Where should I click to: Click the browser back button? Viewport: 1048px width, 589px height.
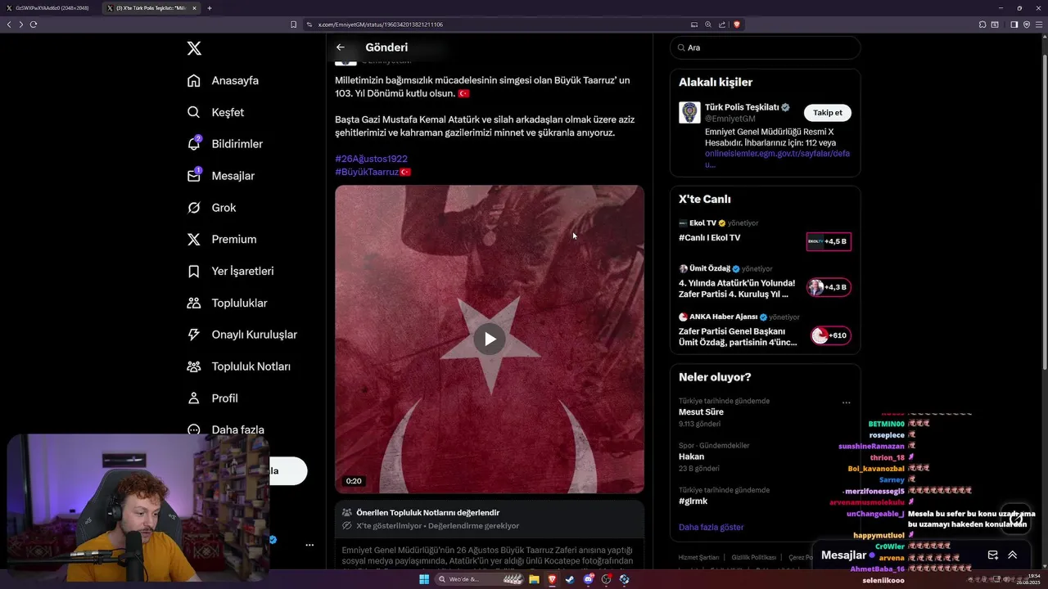tap(9, 25)
